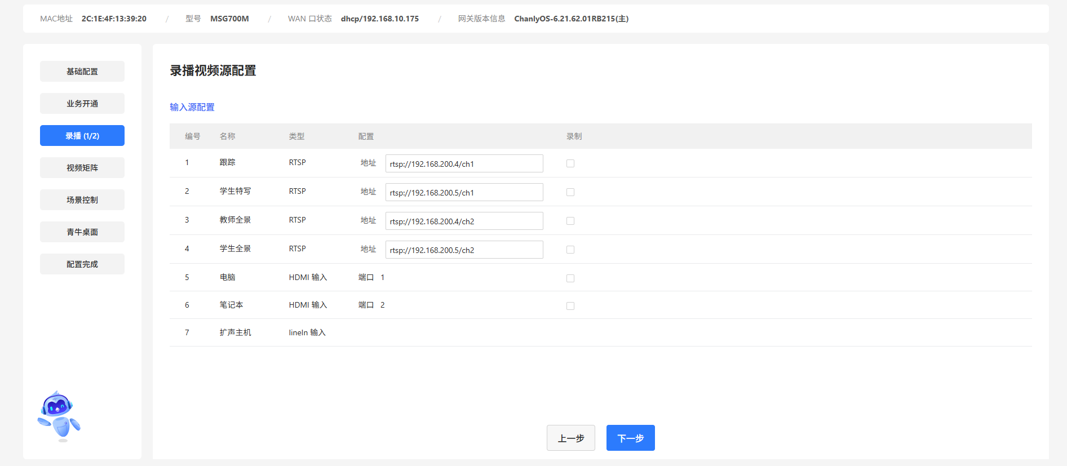Viewport: 1067px width, 466px height.
Task: Toggle recording for 教师全景 source
Action: click(x=570, y=221)
